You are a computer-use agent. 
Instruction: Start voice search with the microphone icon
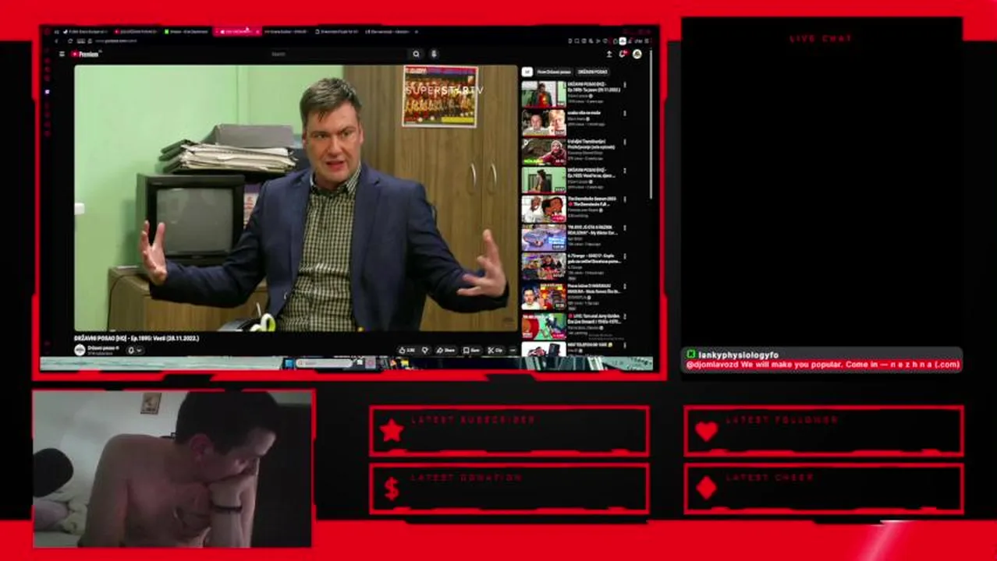coord(434,54)
